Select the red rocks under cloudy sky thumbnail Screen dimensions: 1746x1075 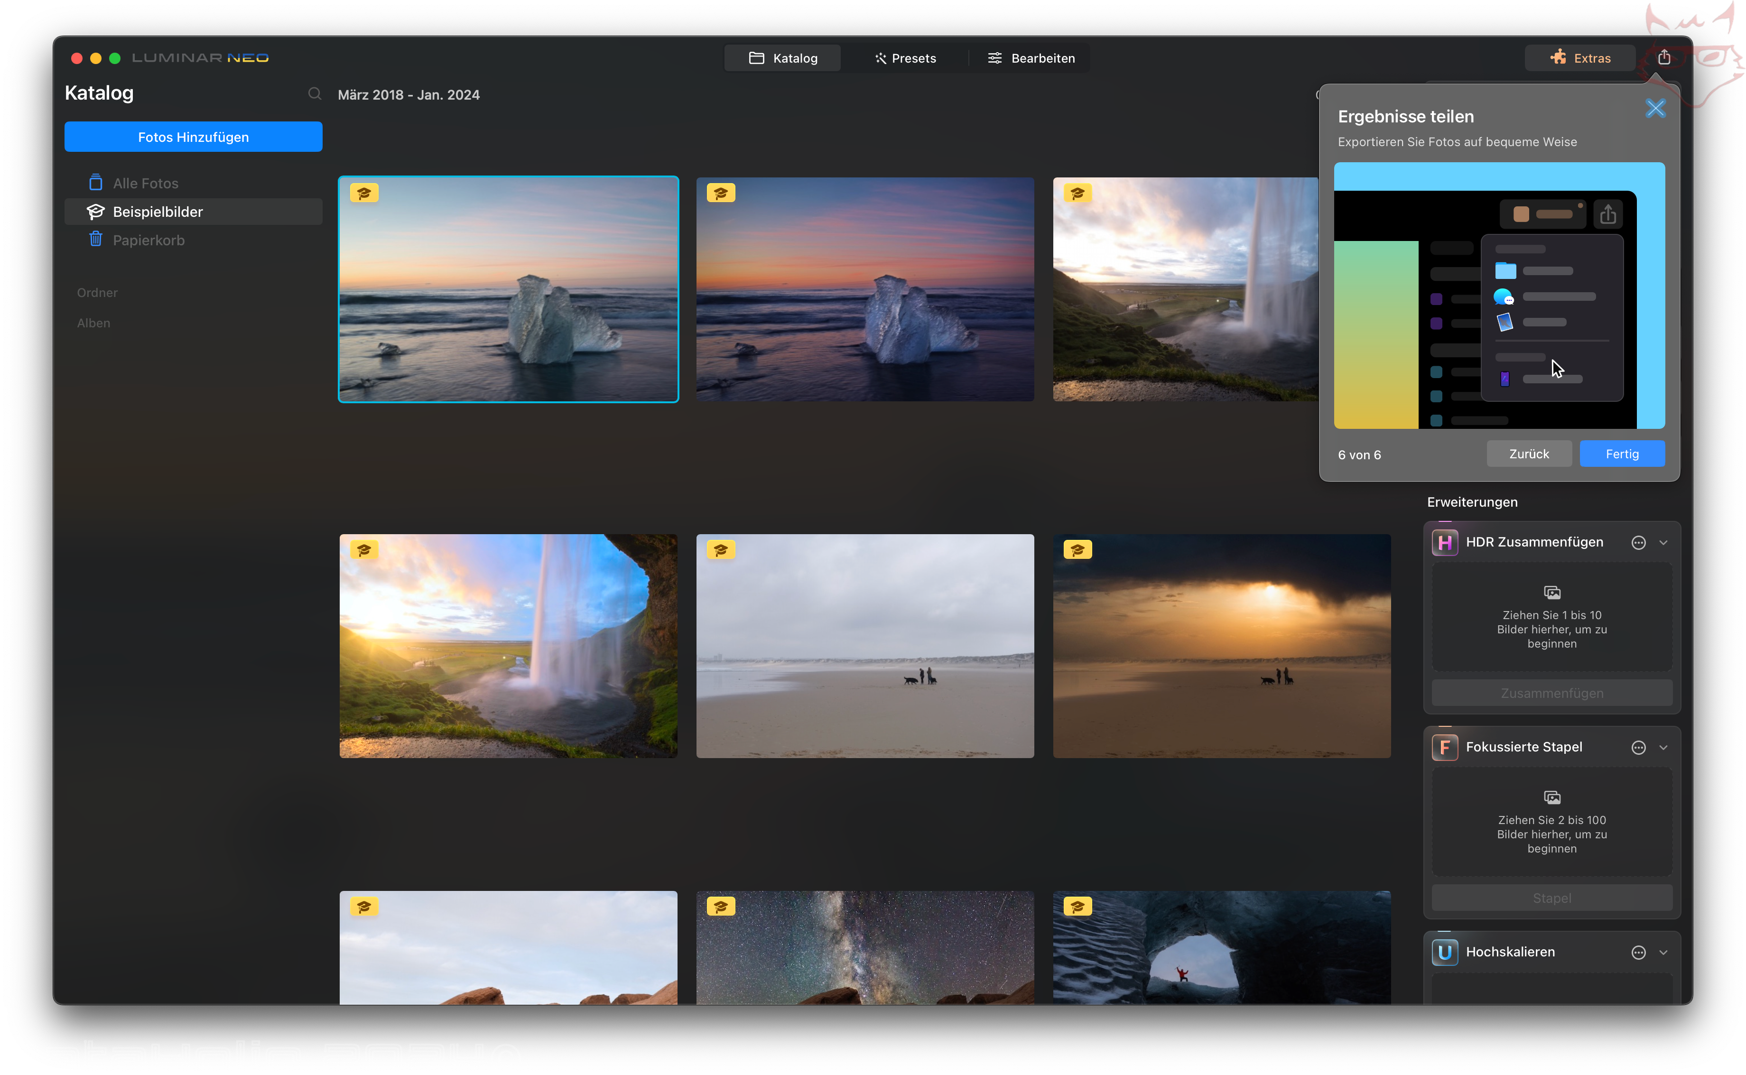tap(508, 948)
